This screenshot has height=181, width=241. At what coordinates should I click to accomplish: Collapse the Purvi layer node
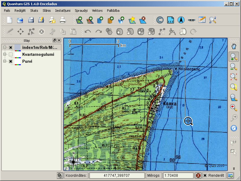tap(5, 61)
